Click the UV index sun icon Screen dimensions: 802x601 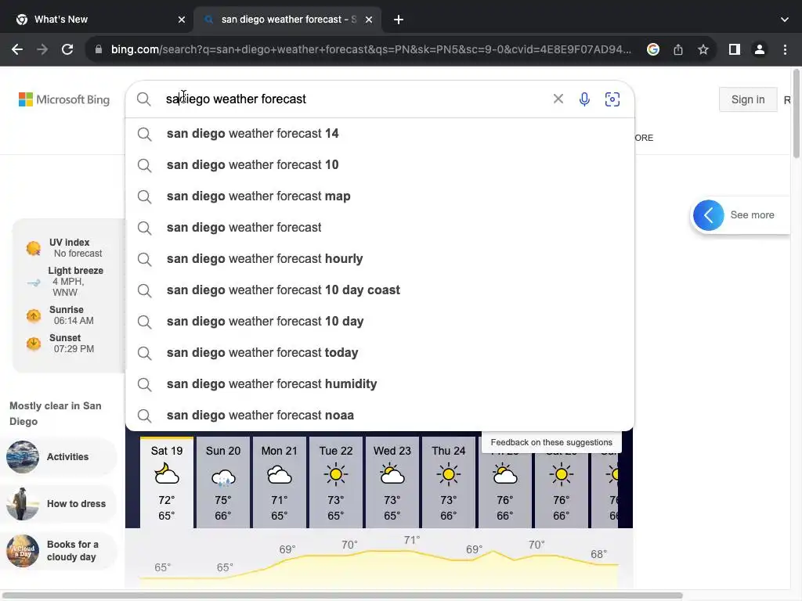tap(33, 248)
